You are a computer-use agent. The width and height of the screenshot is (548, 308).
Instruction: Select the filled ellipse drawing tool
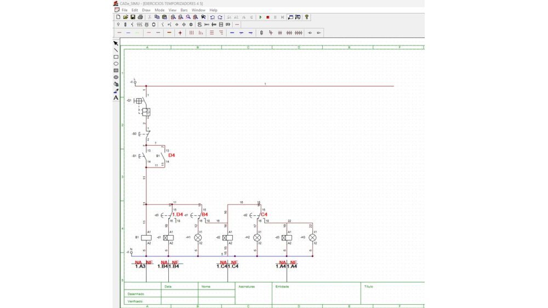point(116,77)
